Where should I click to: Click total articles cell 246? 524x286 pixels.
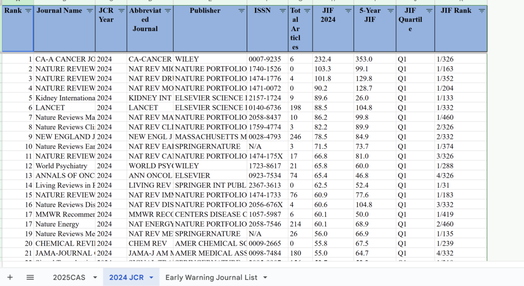300,137
